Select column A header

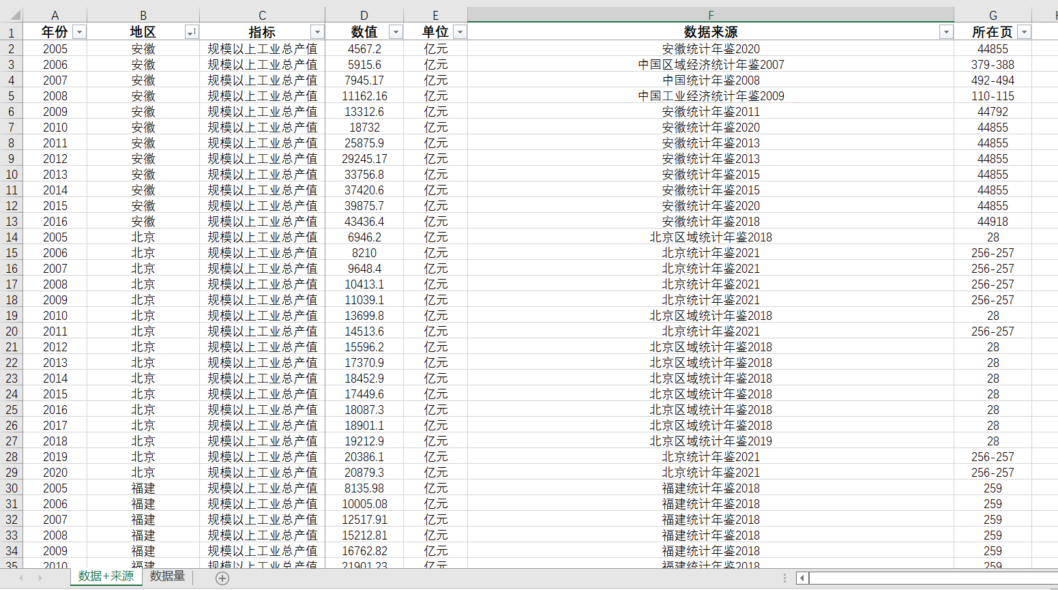(x=55, y=15)
